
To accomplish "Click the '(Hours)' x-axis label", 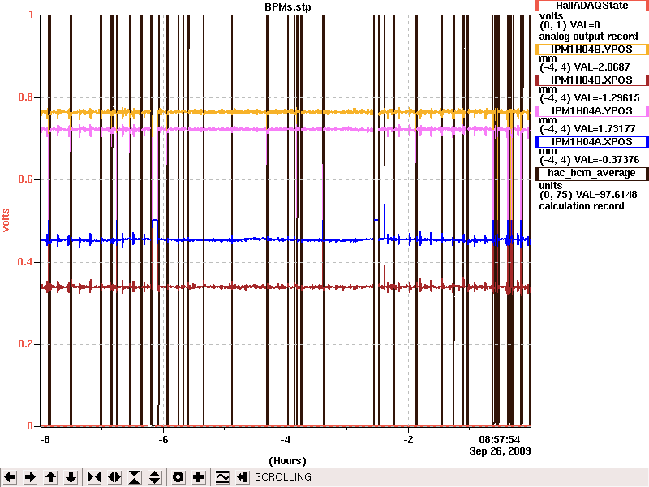I will (288, 461).
